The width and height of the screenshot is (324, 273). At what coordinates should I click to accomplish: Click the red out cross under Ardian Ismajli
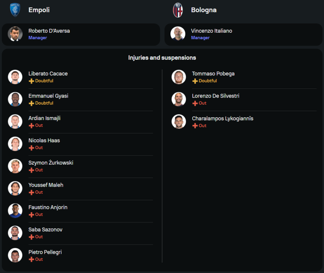pyautogui.click(x=31, y=125)
